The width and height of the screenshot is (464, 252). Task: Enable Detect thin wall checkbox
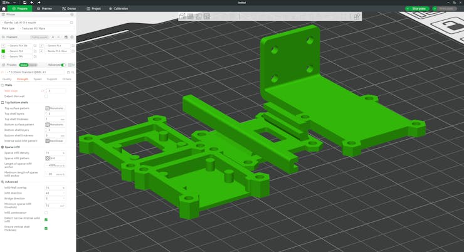(46, 97)
